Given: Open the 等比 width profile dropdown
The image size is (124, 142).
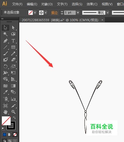Looking at the screenshot, I should (108, 13).
